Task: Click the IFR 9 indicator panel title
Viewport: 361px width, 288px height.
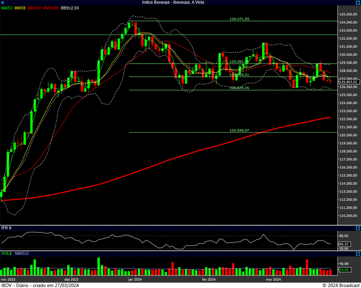Action: 6,228
